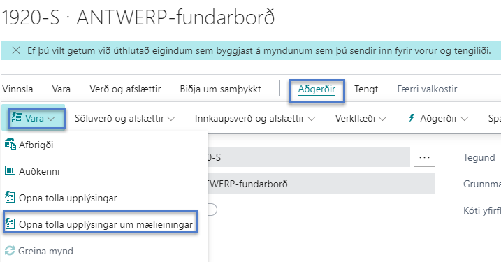Click the Opna tolla upplýsingar icon
Viewport: 501px width, 262px height.
point(10,197)
